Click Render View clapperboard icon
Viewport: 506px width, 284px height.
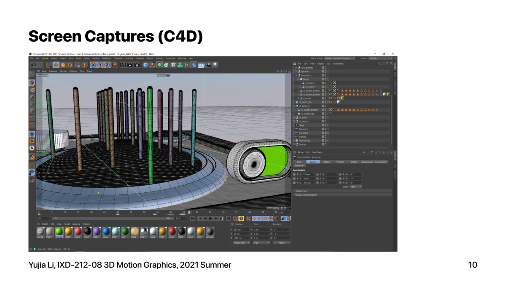tap(123, 65)
